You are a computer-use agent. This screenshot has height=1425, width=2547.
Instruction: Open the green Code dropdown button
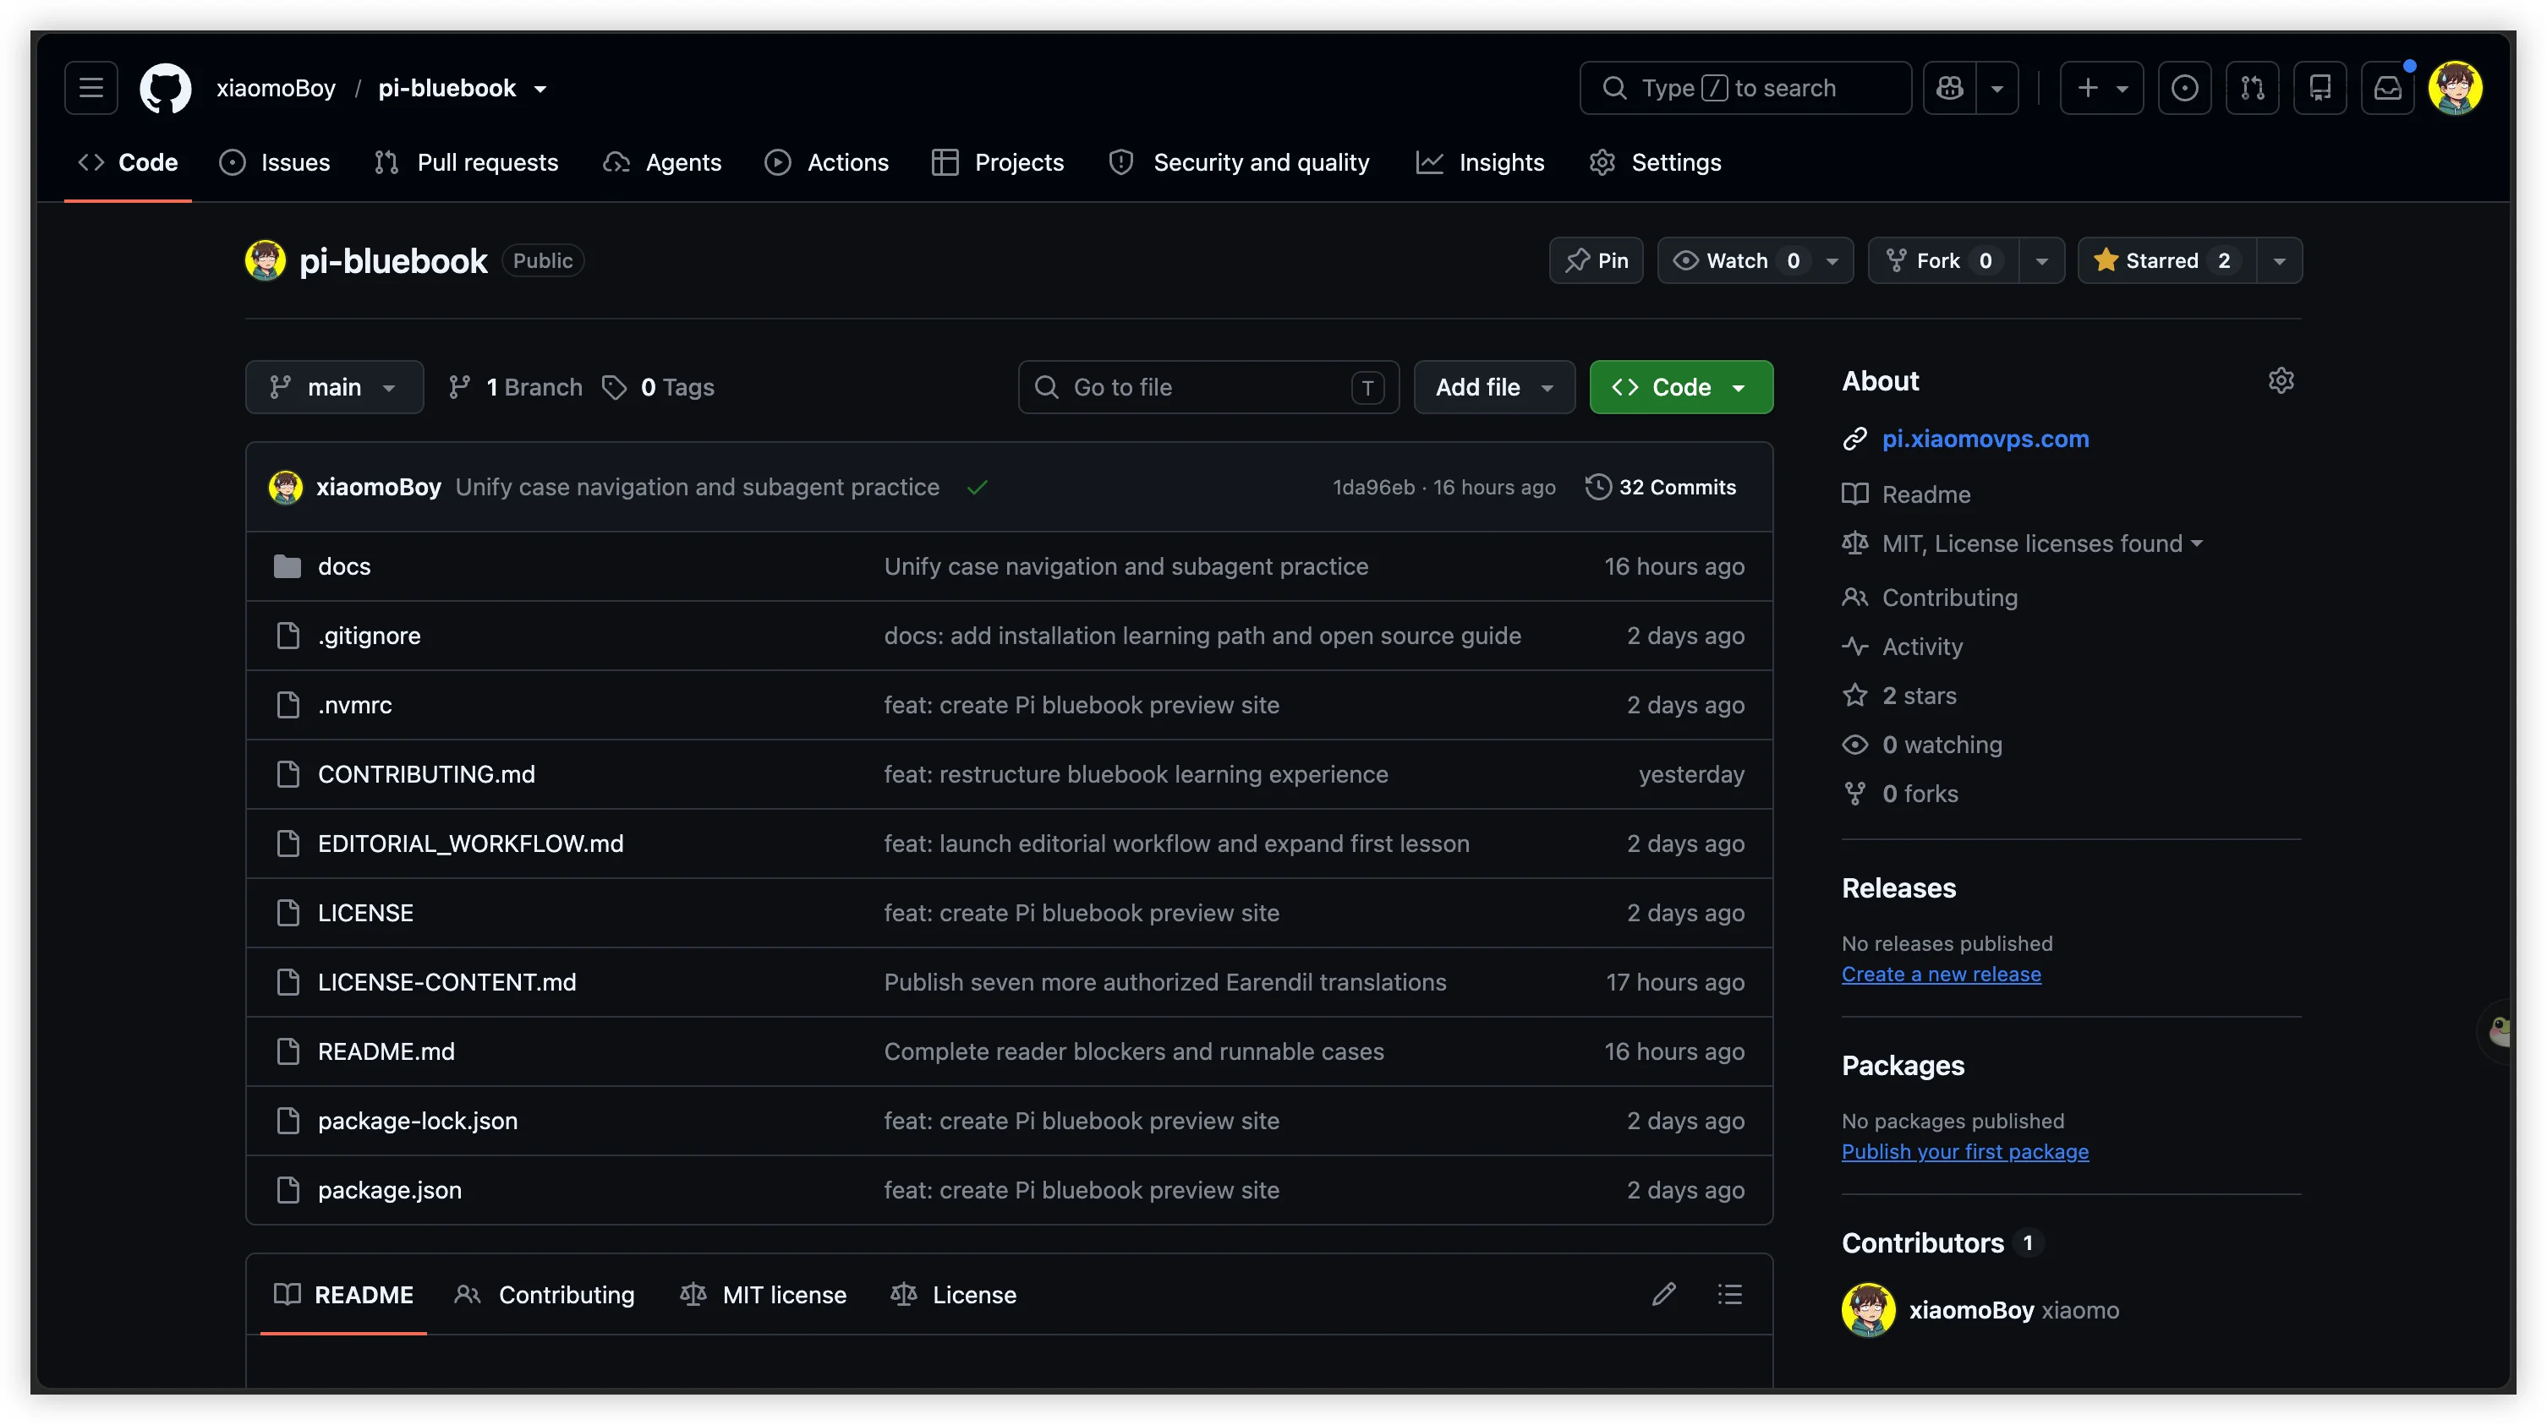(x=1681, y=387)
